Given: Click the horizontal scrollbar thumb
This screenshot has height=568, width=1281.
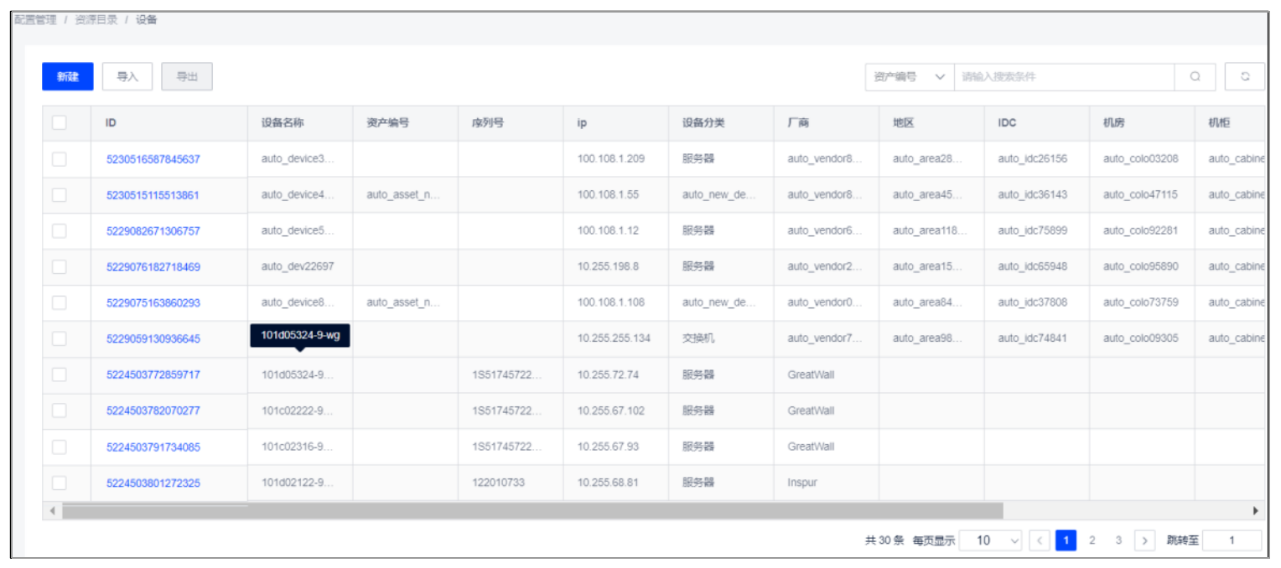Looking at the screenshot, I should pyautogui.click(x=532, y=510).
